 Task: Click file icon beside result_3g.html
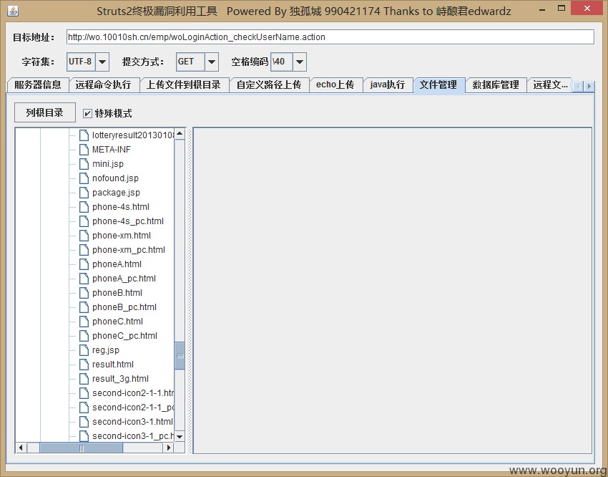coord(84,379)
